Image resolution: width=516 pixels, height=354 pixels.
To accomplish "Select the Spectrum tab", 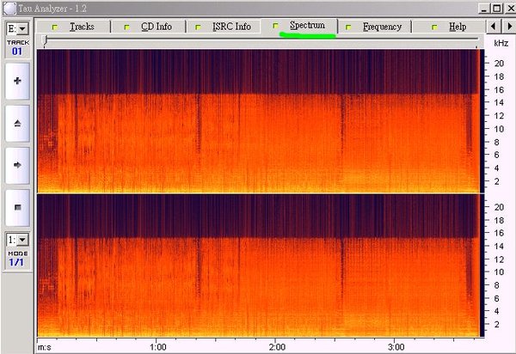I will 298,26.
